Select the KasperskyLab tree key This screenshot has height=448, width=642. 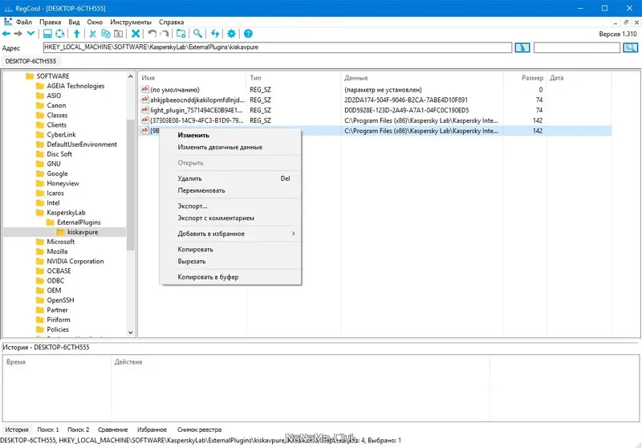(61, 213)
